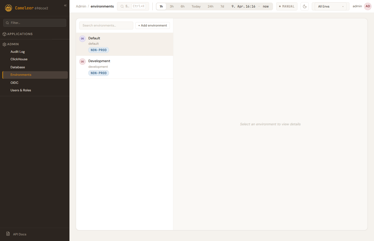Click the Search environments input field
The width and height of the screenshot is (374, 241).
(106, 25)
